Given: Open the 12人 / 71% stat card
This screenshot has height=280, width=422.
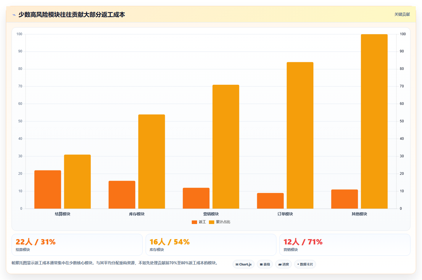Looking at the screenshot, I should 345,245.
